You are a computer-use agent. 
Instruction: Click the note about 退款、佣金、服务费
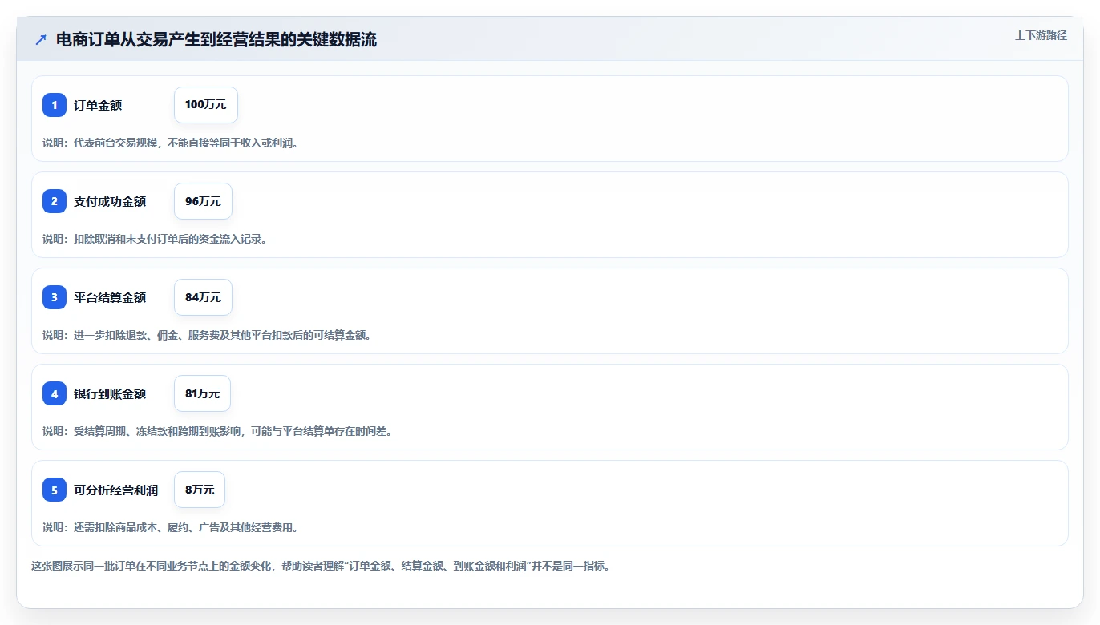coord(207,335)
